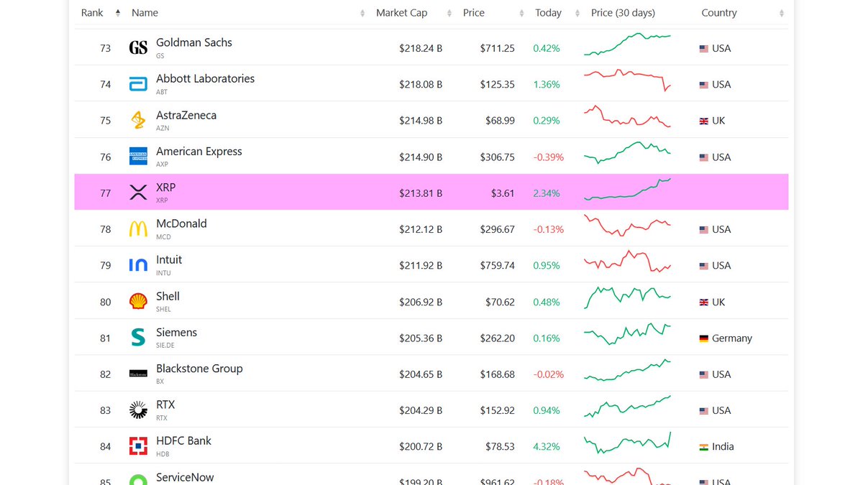Open the RTX company link
The height and width of the screenshot is (485, 863).
(x=165, y=405)
